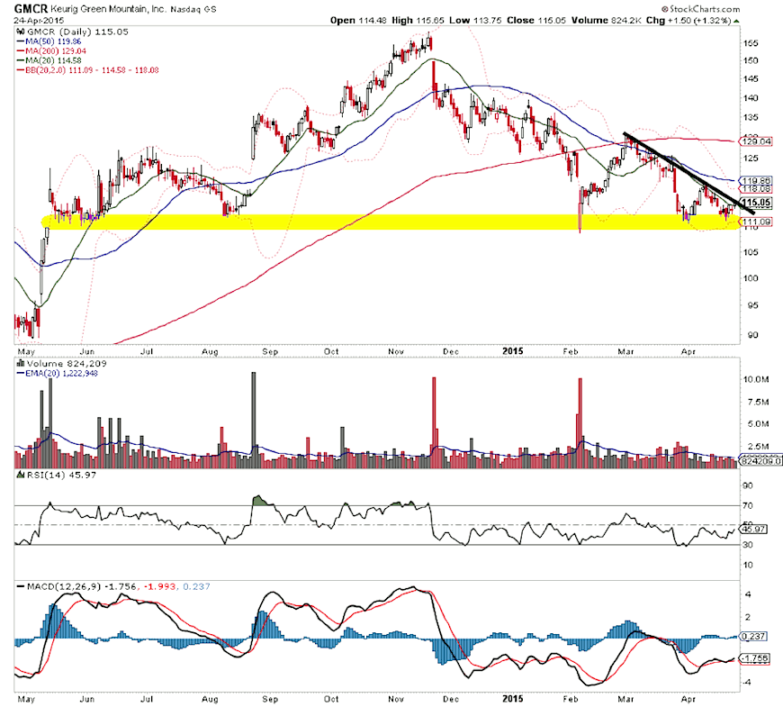Click the bold 2015 label on the price chart axis

(512, 351)
